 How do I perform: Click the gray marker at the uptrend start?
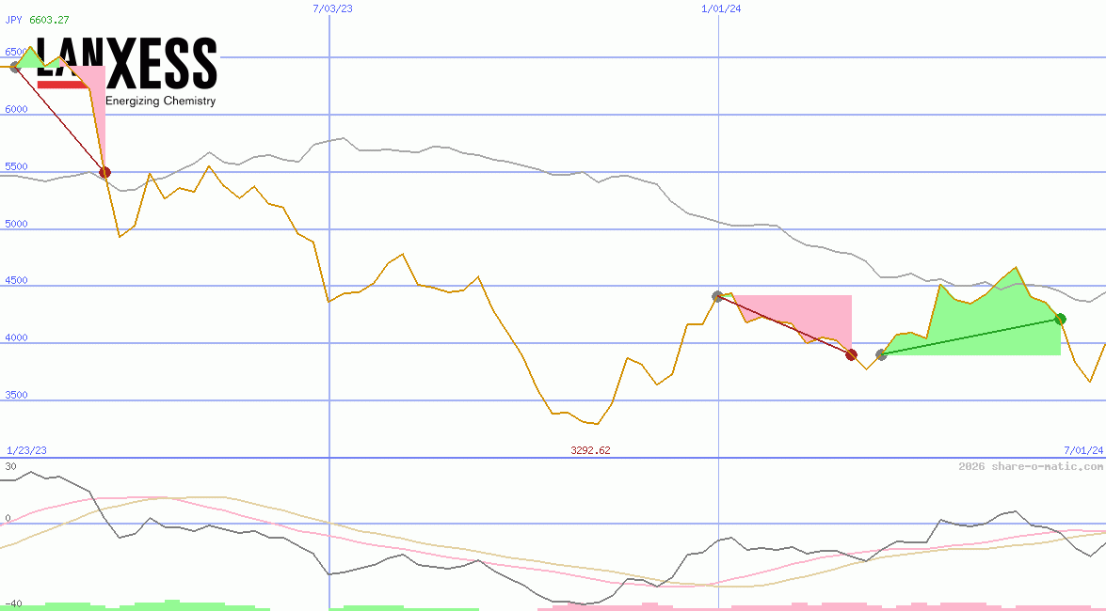[x=881, y=354]
